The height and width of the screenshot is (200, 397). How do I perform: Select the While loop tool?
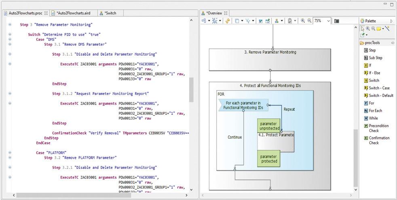[x=373, y=118]
